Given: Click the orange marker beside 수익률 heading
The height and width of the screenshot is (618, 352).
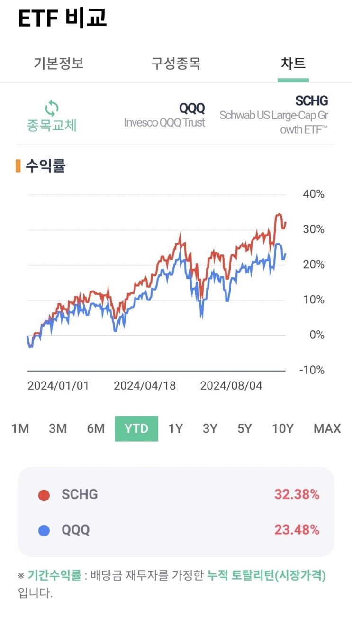Looking at the screenshot, I should (x=18, y=166).
